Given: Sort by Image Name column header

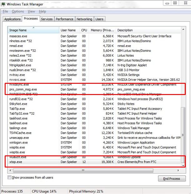Looking at the screenshot, I should click(x=33, y=30).
